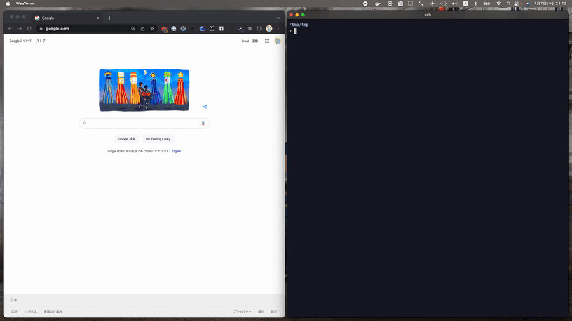
Task: Open ストア link
Action: pos(41,41)
